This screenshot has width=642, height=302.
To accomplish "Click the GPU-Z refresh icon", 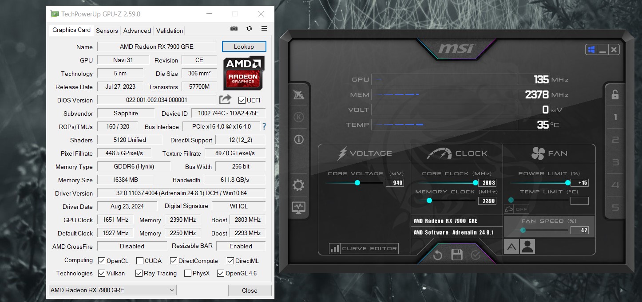I will pyautogui.click(x=249, y=28).
